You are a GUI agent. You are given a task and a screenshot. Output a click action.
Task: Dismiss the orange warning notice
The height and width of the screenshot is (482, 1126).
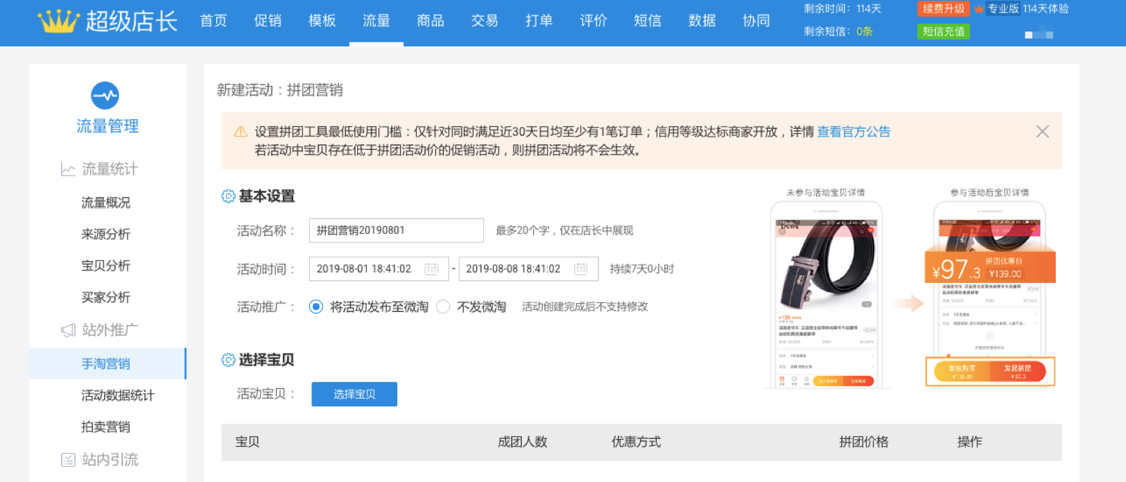point(1042,132)
